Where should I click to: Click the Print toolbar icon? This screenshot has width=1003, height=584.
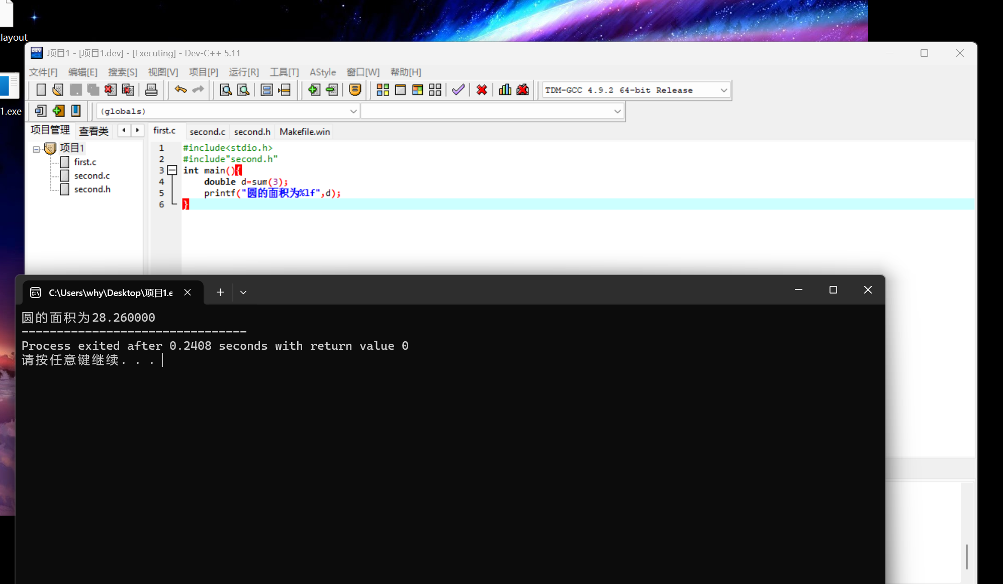point(151,90)
